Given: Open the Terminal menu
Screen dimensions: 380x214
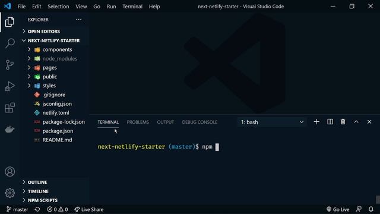Looking at the screenshot, I should (x=132, y=7).
